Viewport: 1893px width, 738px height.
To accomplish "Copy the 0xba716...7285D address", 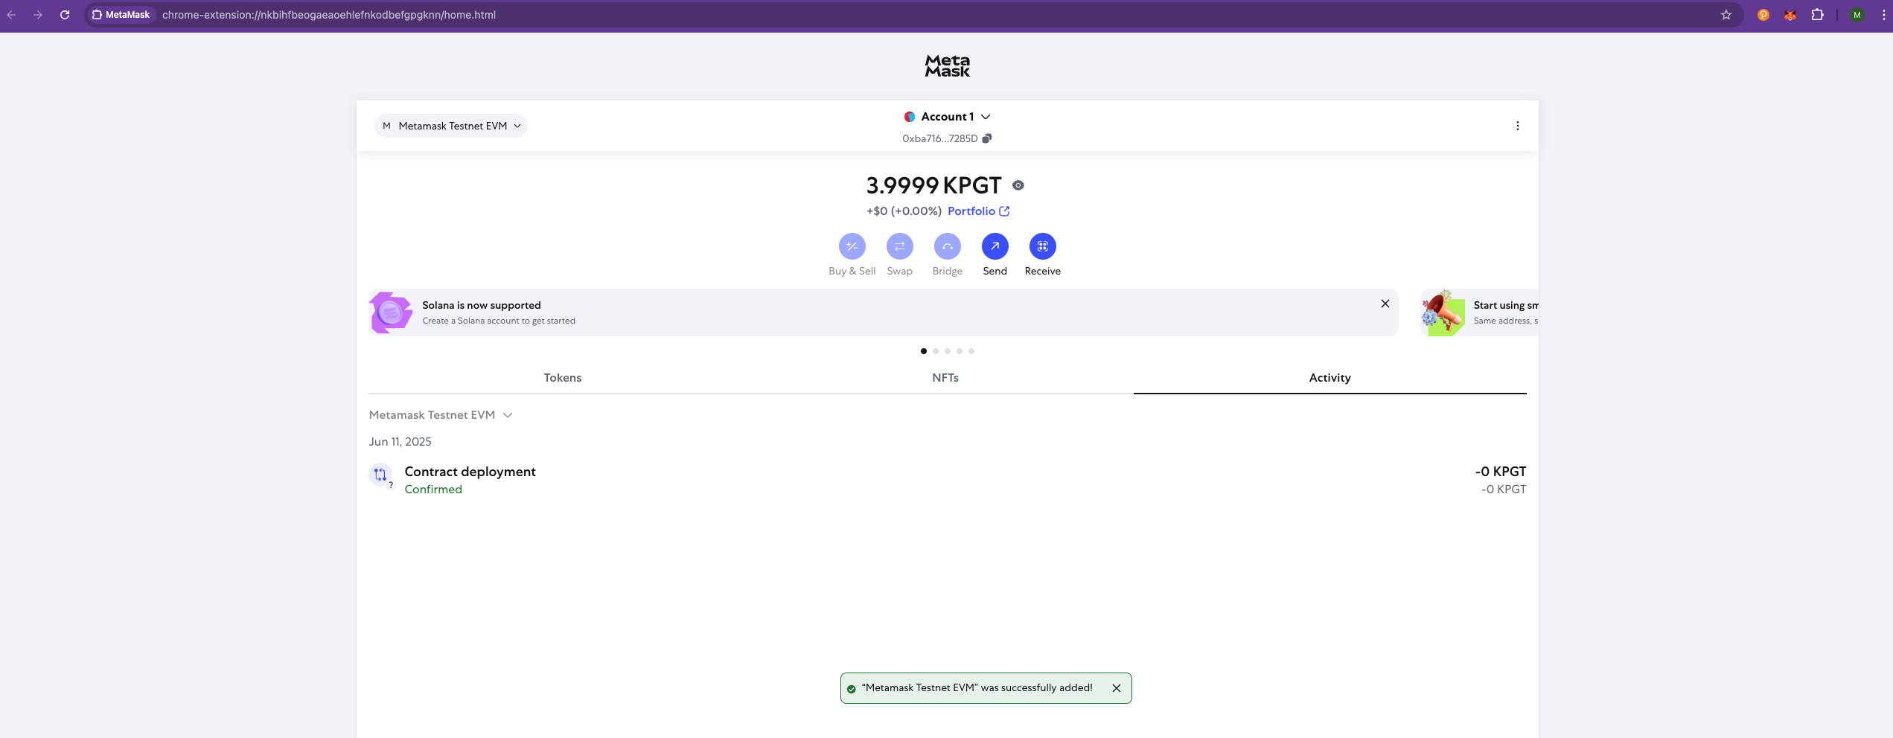I will 947,138.
